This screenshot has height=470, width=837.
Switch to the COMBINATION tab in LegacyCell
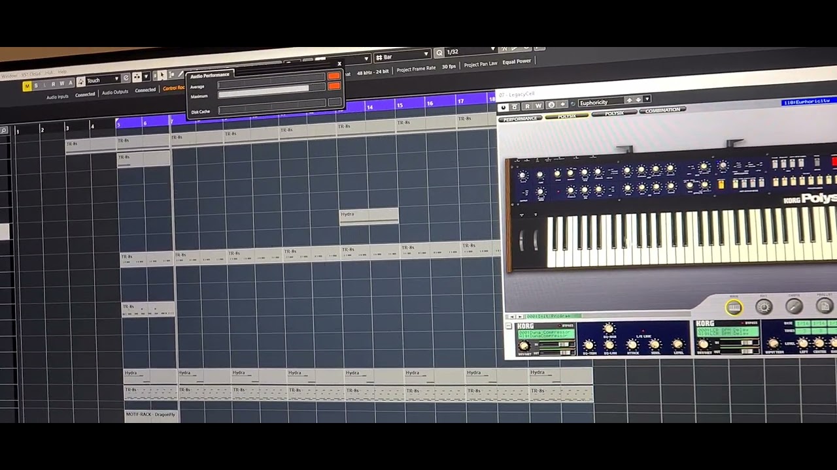coord(662,111)
